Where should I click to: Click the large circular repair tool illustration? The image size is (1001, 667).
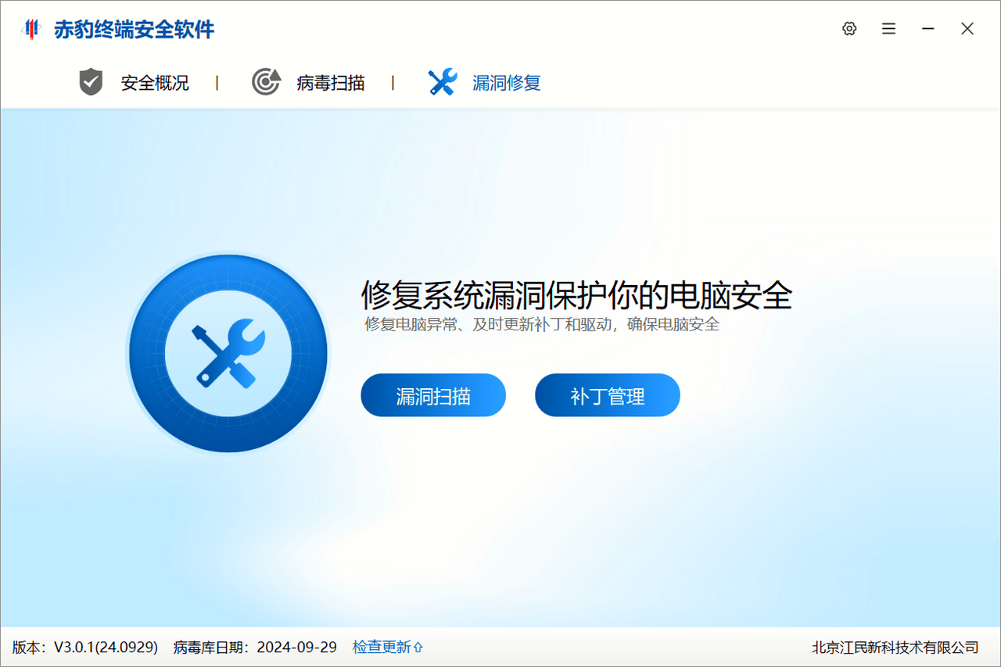click(227, 353)
